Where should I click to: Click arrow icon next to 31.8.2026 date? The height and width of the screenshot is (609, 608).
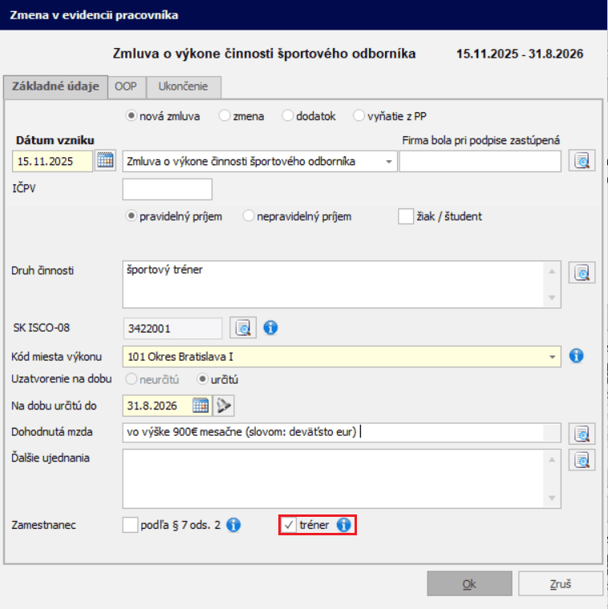[x=224, y=405]
